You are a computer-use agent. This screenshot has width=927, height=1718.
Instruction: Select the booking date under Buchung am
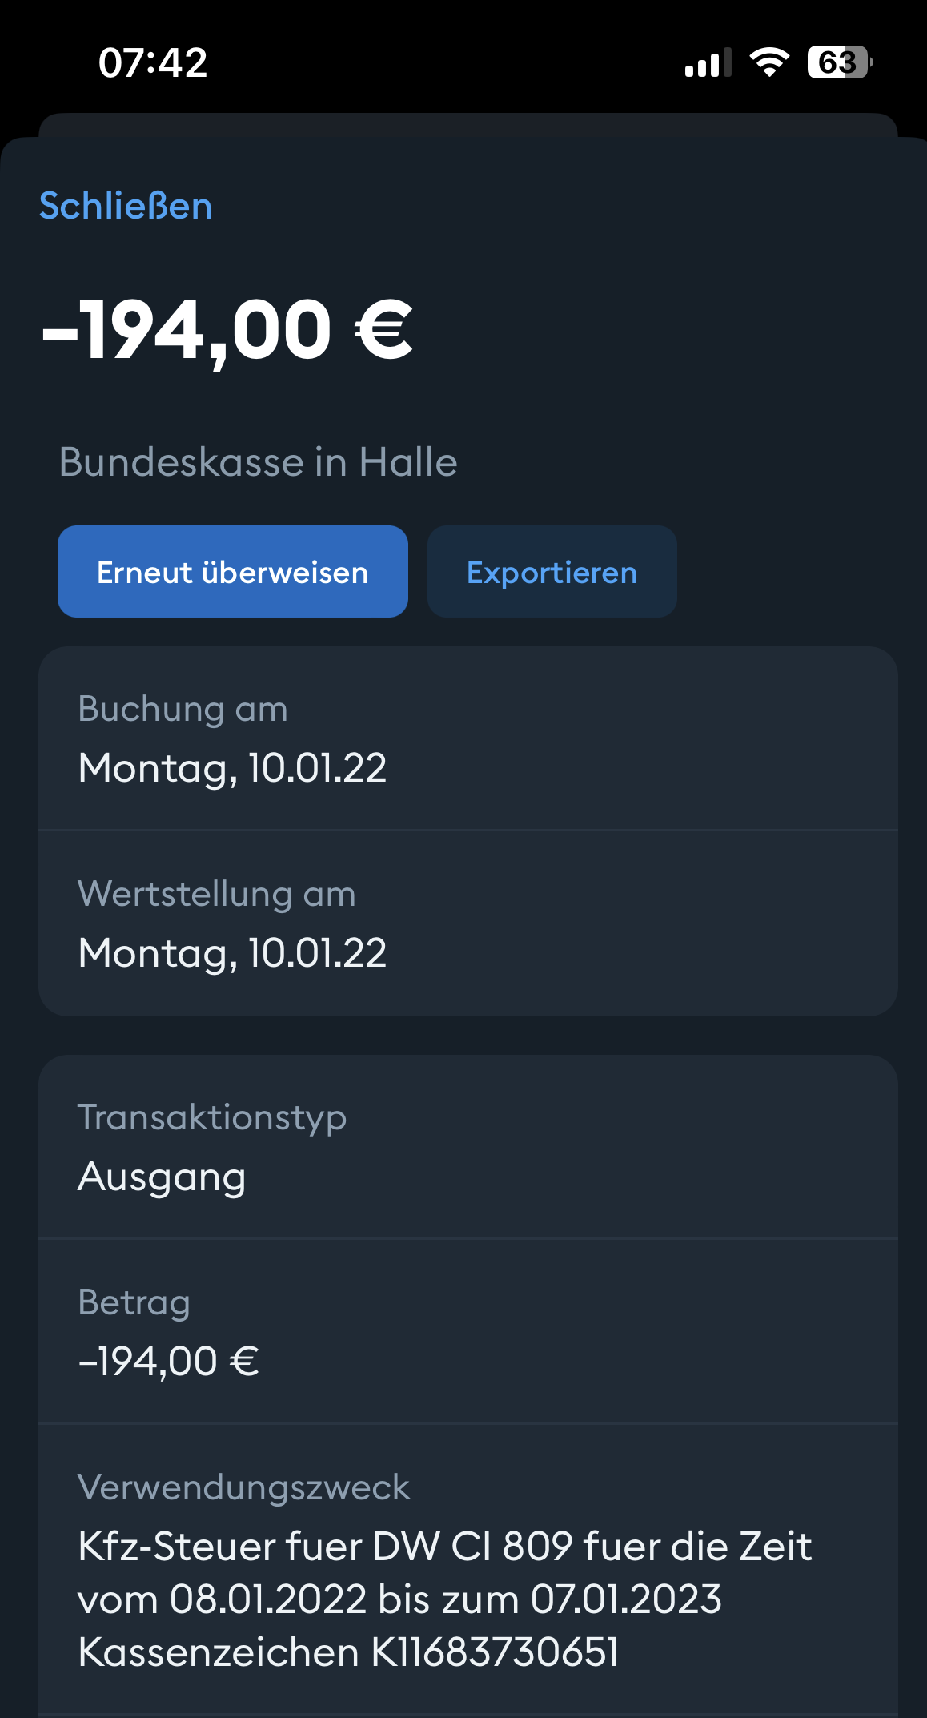[232, 768]
